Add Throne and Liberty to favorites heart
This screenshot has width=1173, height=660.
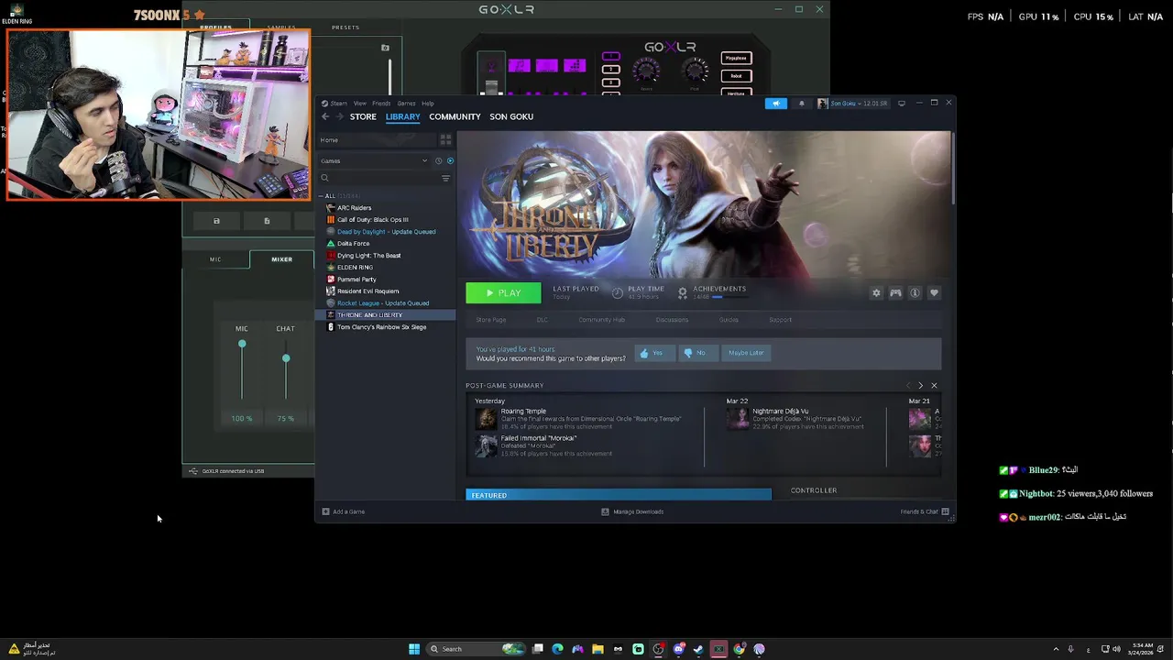coord(934,293)
